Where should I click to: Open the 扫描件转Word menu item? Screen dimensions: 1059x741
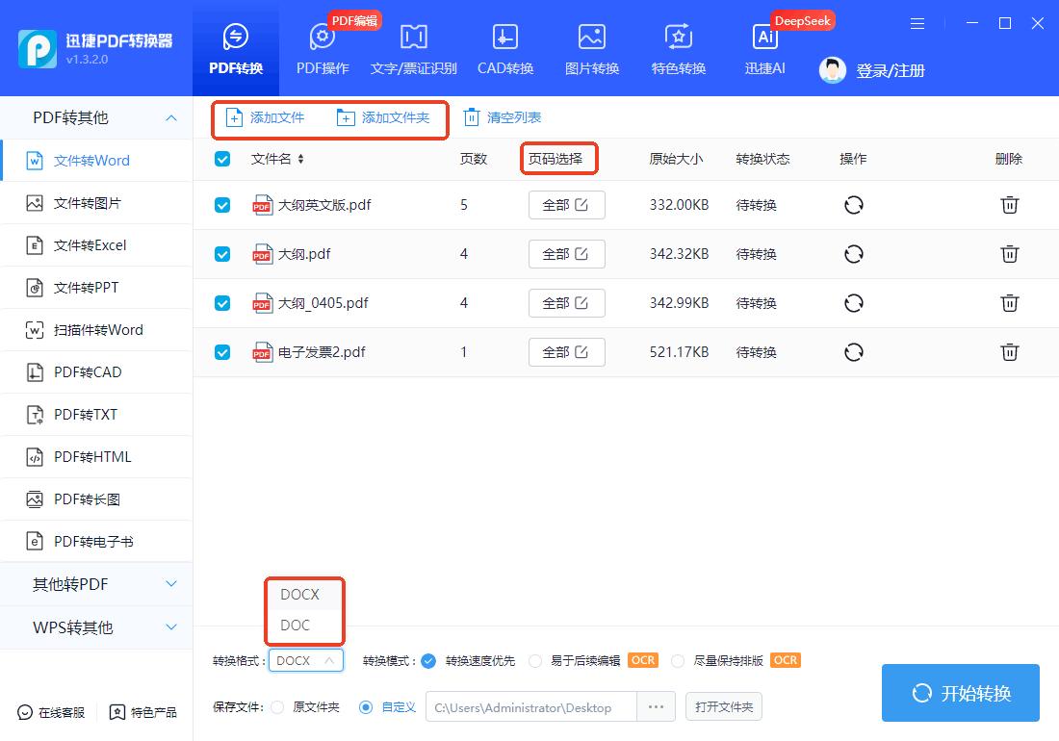coord(96,329)
